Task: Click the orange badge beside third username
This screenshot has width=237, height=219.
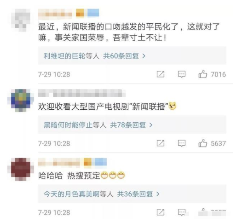Action: point(88,162)
